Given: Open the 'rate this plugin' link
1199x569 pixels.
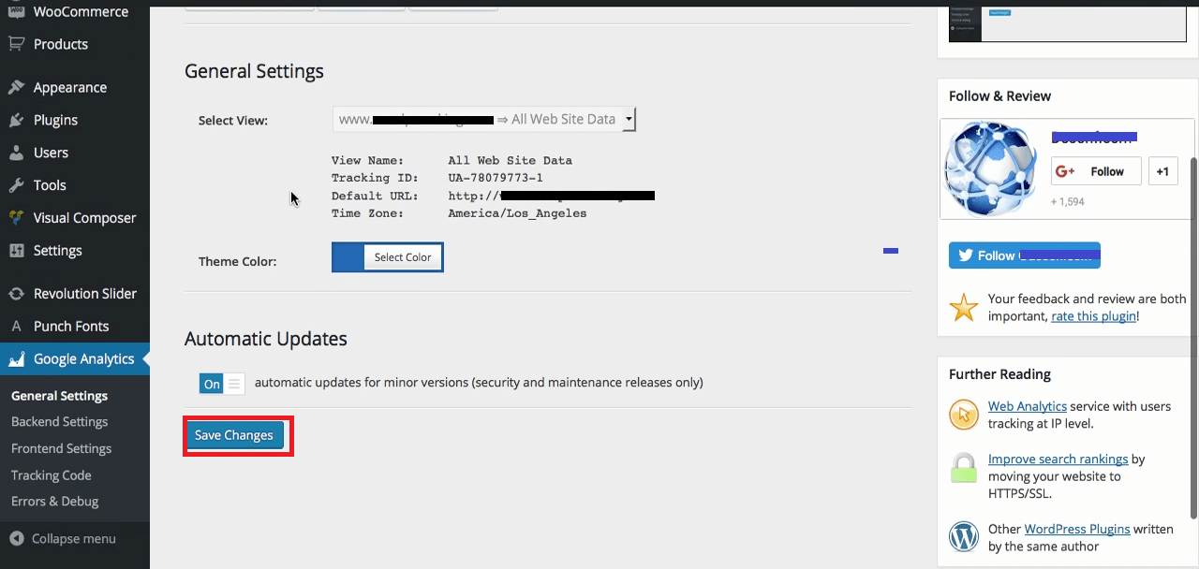Looking at the screenshot, I should coord(1093,316).
